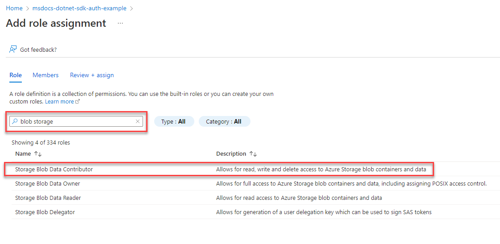Select the Storage Blob Data Contributor role
The height and width of the screenshot is (244, 500).
[54, 169]
